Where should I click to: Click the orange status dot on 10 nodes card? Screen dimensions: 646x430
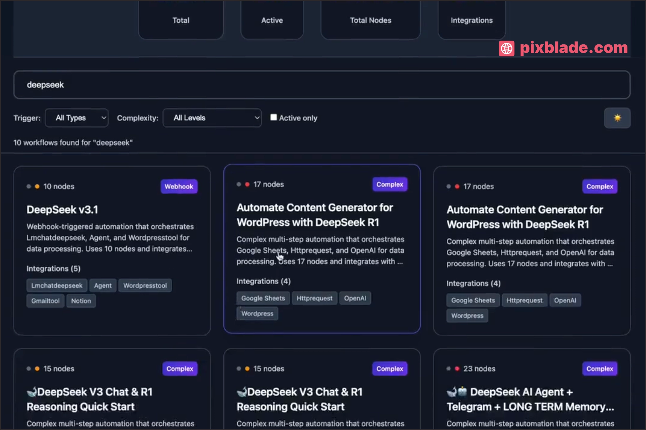[37, 186]
